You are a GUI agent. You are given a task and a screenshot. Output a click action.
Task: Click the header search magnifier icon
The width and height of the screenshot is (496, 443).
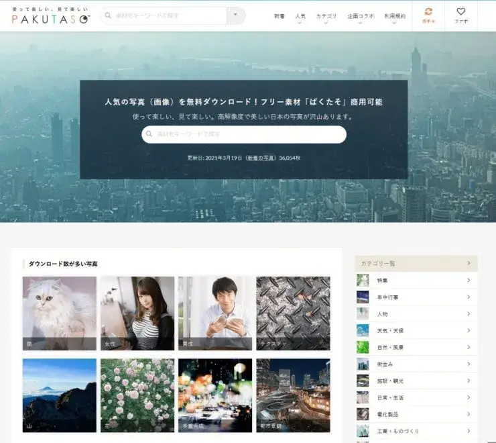tap(108, 15)
